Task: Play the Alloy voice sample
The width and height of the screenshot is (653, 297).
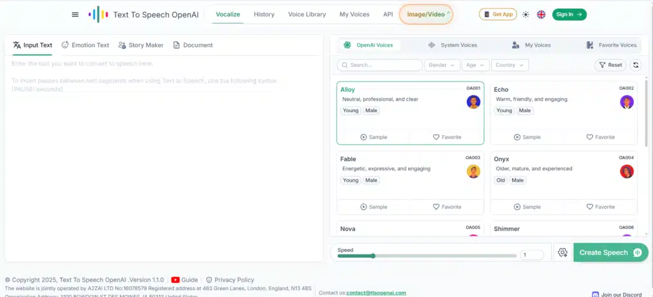Action: (374, 137)
